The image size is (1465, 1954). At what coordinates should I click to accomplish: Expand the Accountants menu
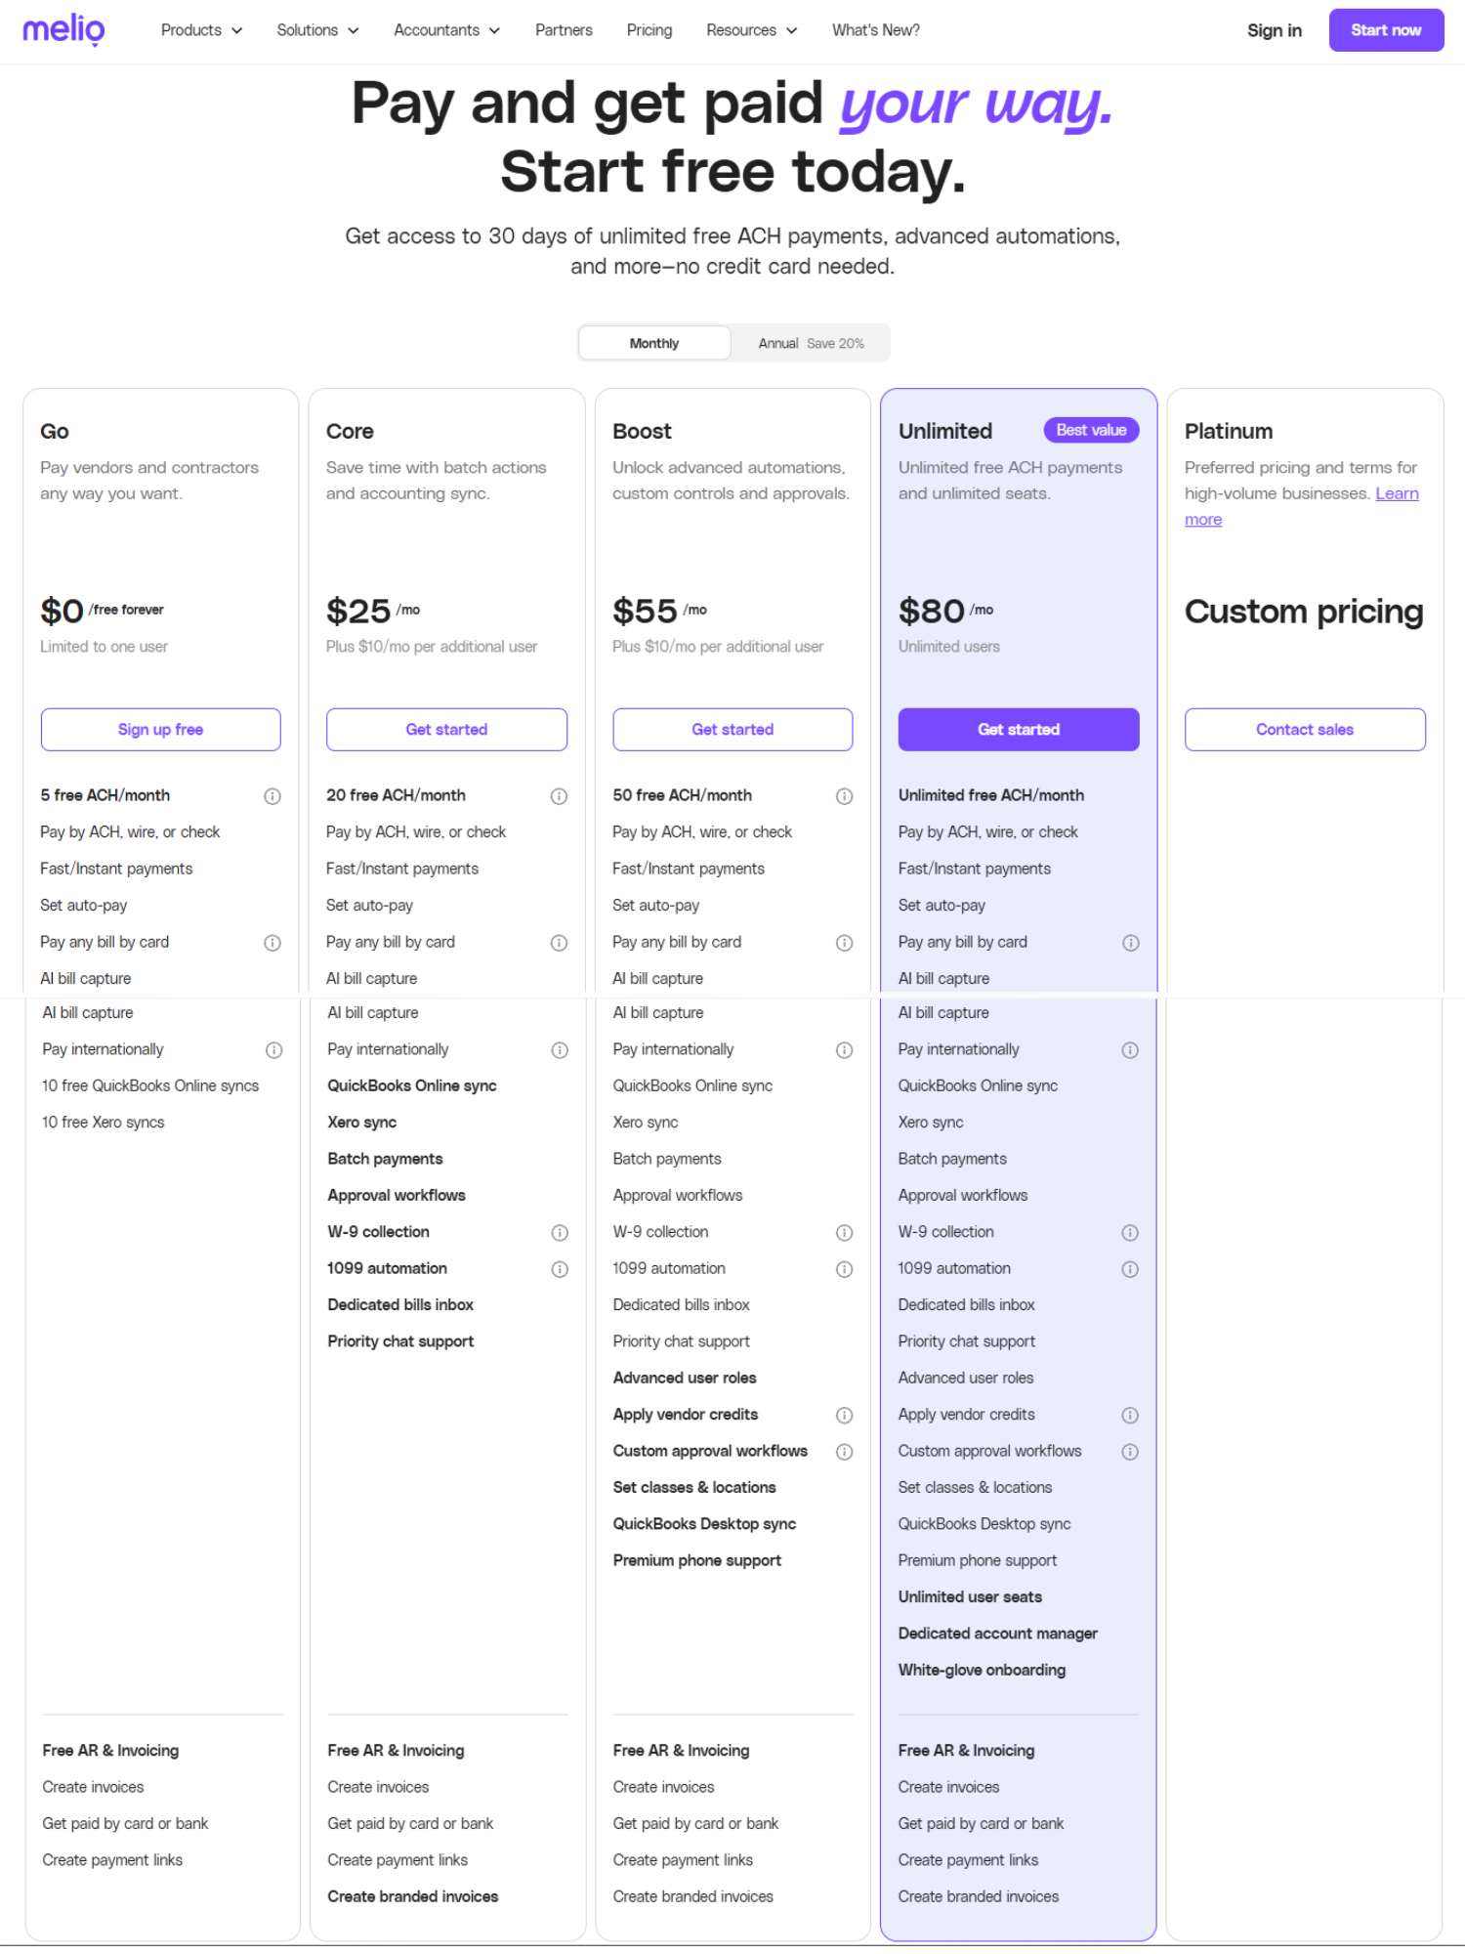(446, 30)
